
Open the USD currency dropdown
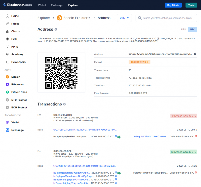(x=124, y=18)
